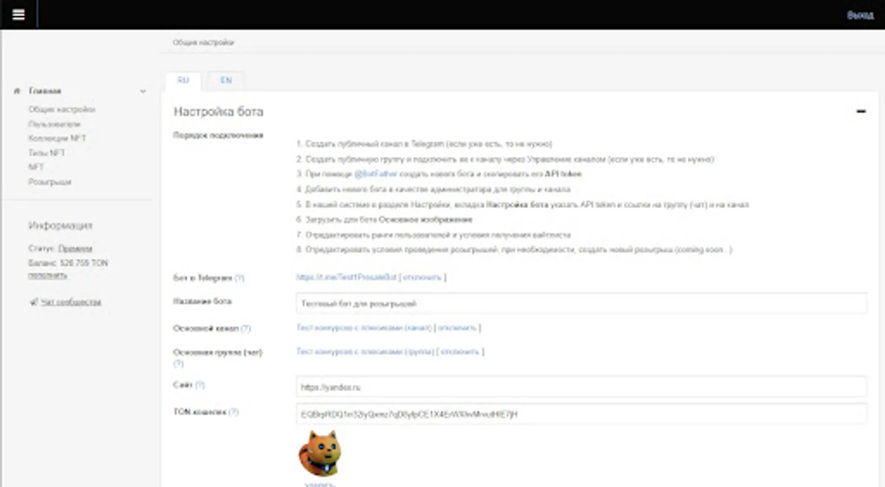
Task: Open the hamburger menu
Action: pyautogui.click(x=18, y=15)
